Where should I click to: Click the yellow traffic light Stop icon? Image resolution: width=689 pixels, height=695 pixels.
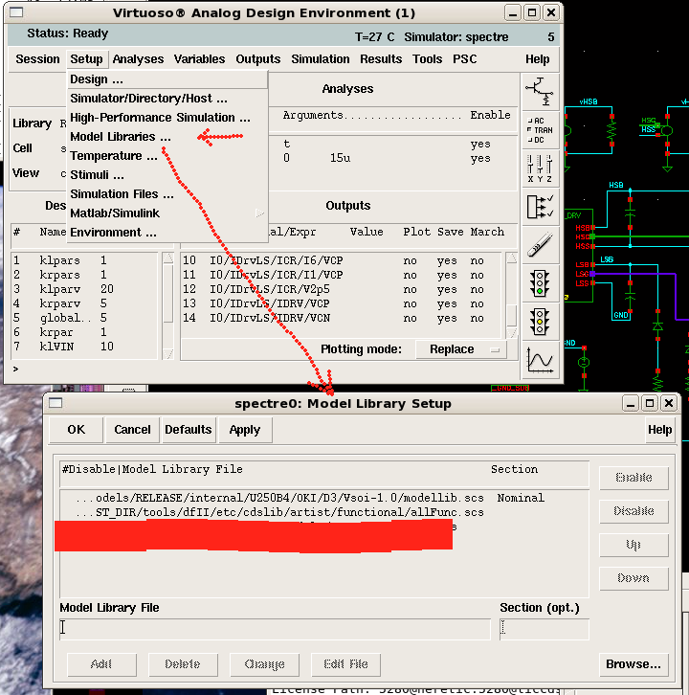tap(540, 322)
